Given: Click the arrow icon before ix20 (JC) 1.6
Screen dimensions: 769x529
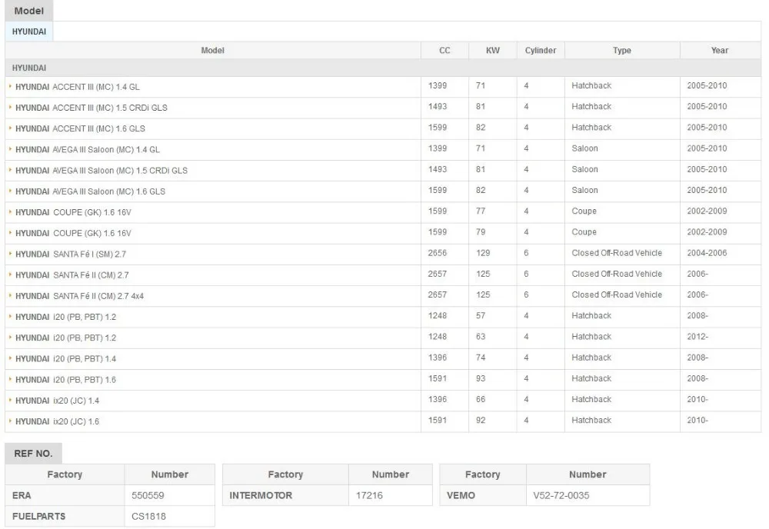Looking at the screenshot, I should click(x=11, y=421).
